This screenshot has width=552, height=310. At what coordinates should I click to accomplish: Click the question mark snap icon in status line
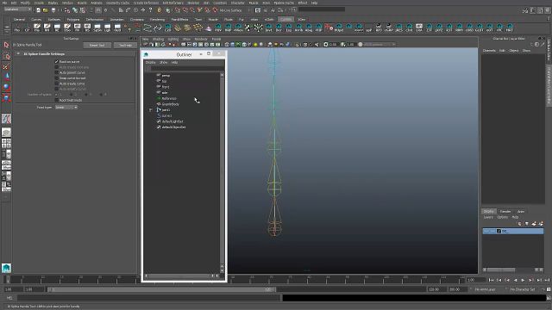[x=150, y=10]
